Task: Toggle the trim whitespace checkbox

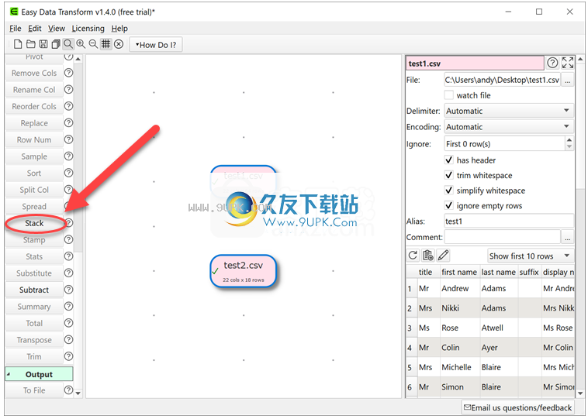Action: [449, 175]
